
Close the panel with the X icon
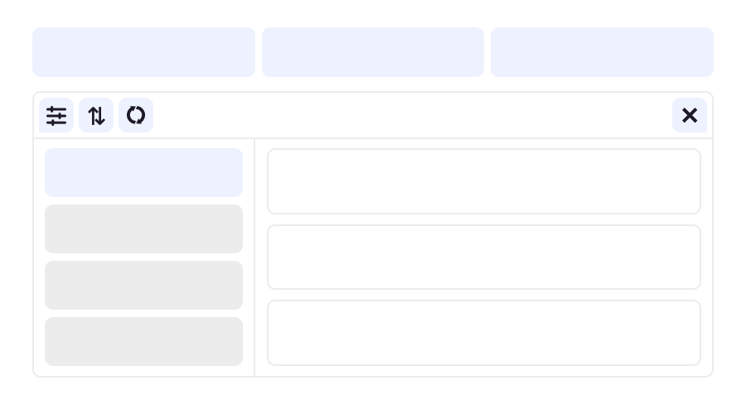[x=690, y=116]
